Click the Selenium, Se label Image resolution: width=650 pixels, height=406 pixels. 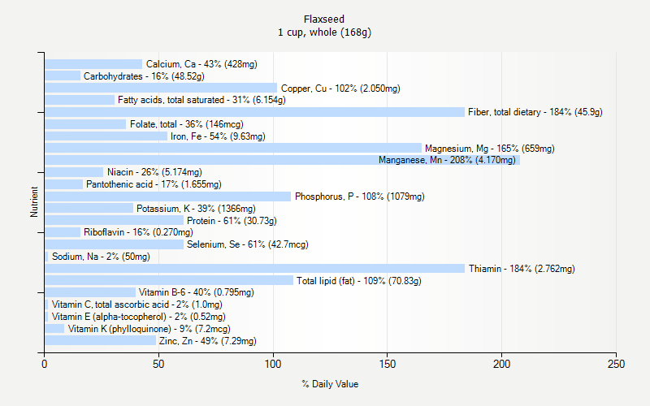[x=247, y=244]
